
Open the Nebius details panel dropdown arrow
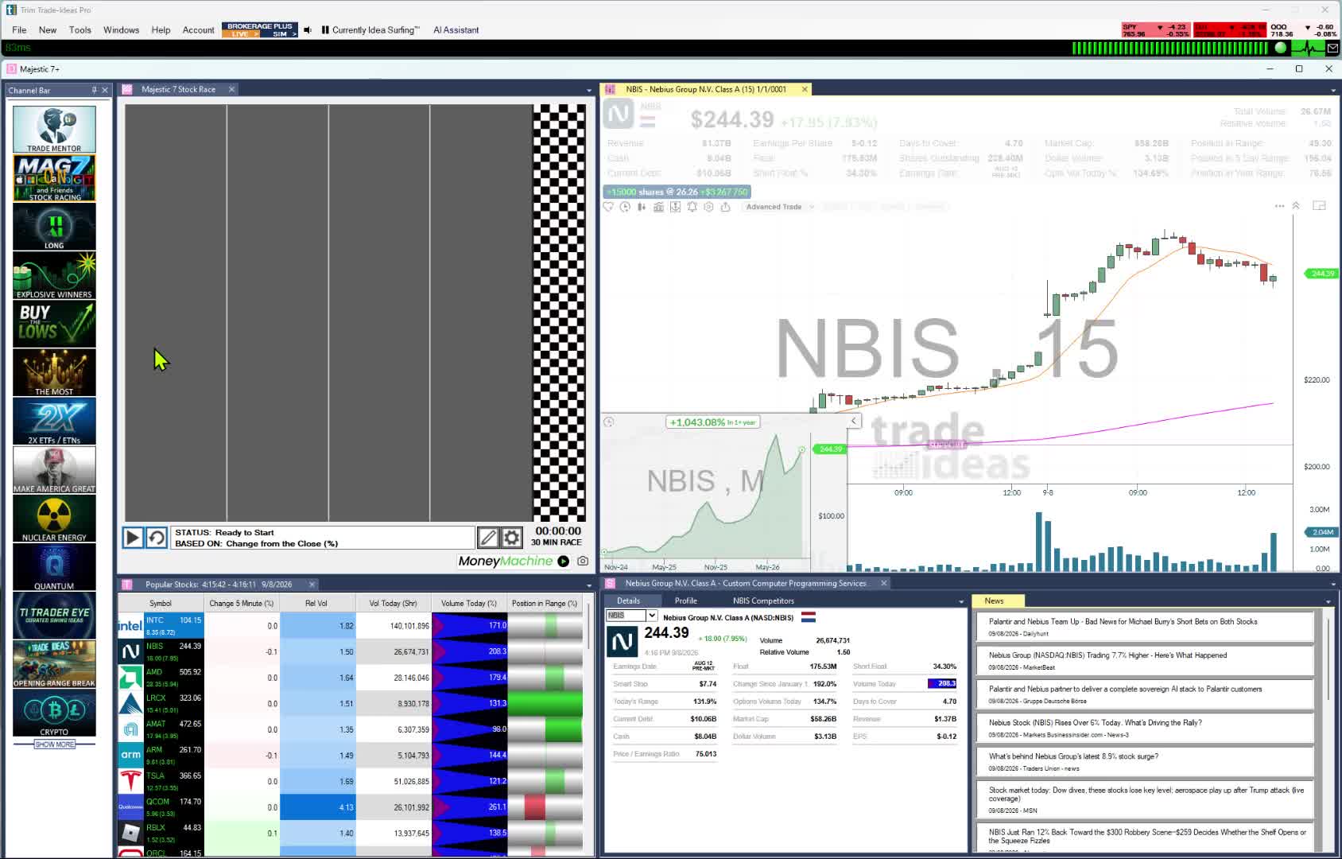[1335, 585]
